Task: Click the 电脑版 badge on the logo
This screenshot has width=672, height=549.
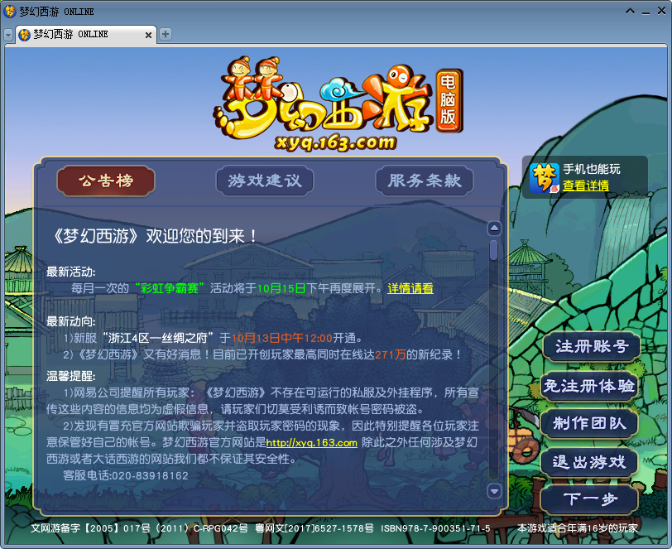Action: (x=449, y=100)
